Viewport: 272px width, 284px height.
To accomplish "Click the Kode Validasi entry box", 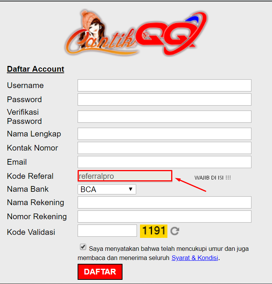I will tap(107, 231).
